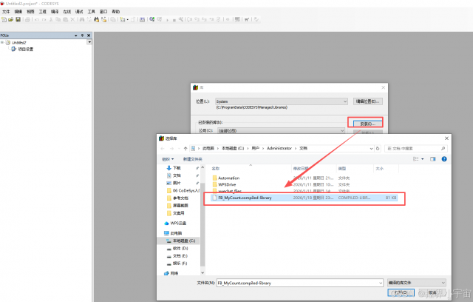473x302 pixels.
Task: Click the 打开 (Open) button
Action: coord(401,294)
